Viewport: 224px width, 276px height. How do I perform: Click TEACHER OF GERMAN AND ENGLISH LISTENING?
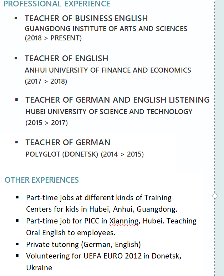click(117, 100)
